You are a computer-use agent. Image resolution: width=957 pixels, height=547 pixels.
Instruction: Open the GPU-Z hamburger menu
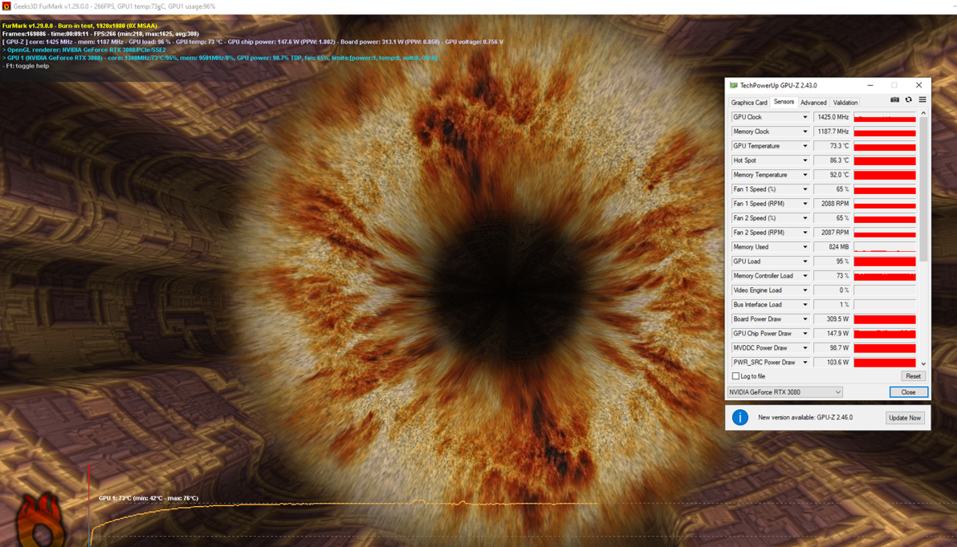click(x=922, y=100)
